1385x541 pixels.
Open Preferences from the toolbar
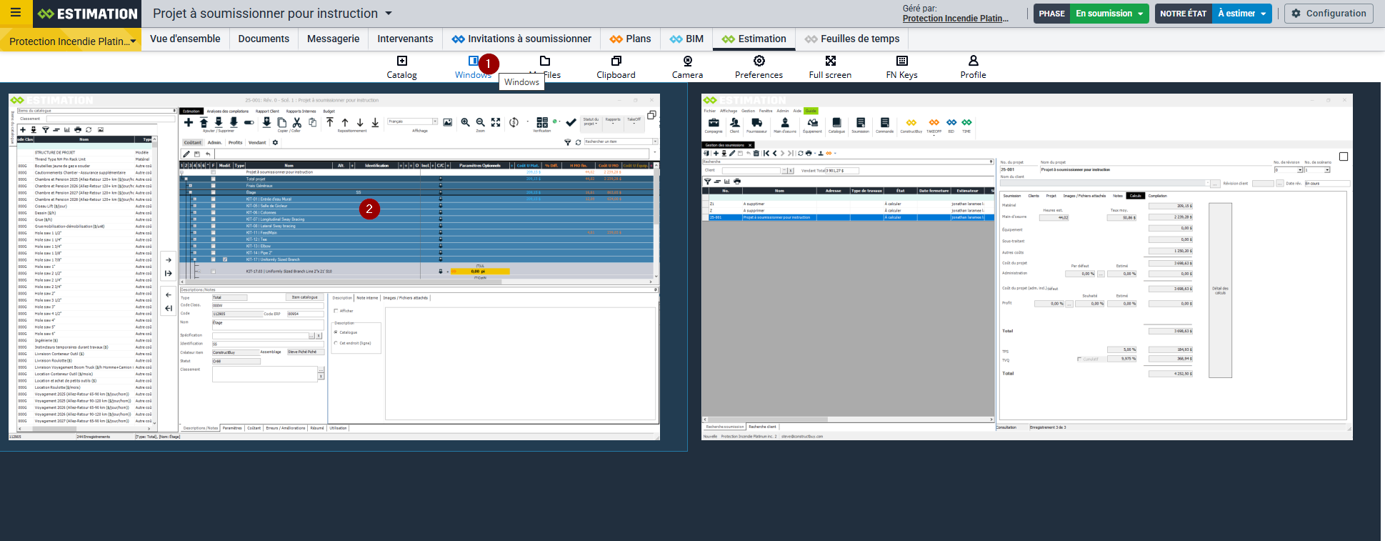pos(759,66)
